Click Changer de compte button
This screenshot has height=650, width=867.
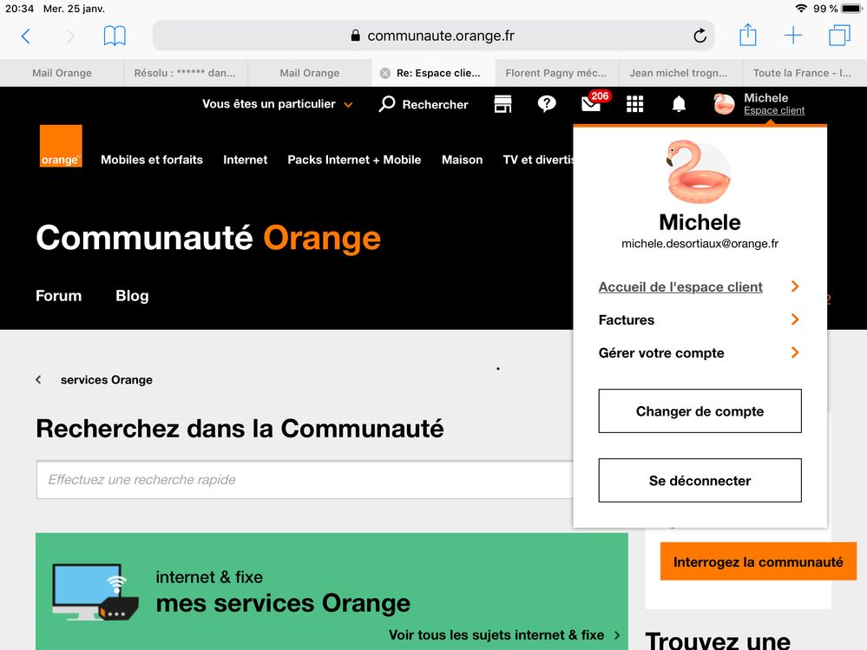click(700, 411)
